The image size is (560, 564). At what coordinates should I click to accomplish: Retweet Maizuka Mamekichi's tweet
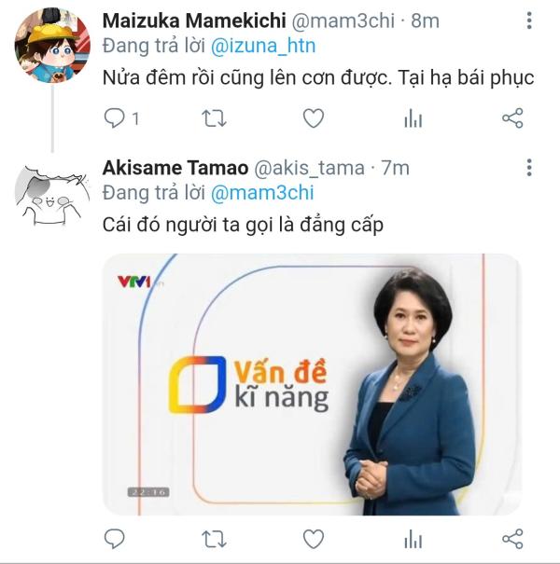click(214, 118)
